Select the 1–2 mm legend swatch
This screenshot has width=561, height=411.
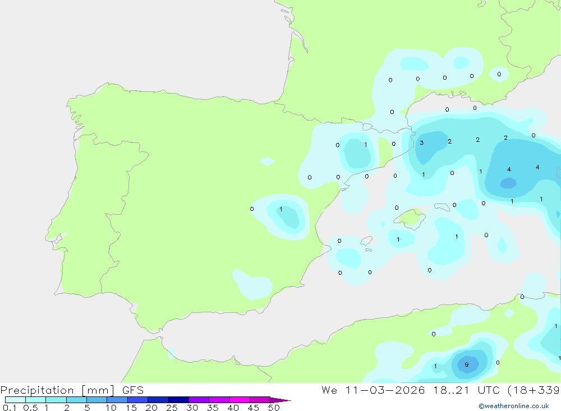click(56, 400)
